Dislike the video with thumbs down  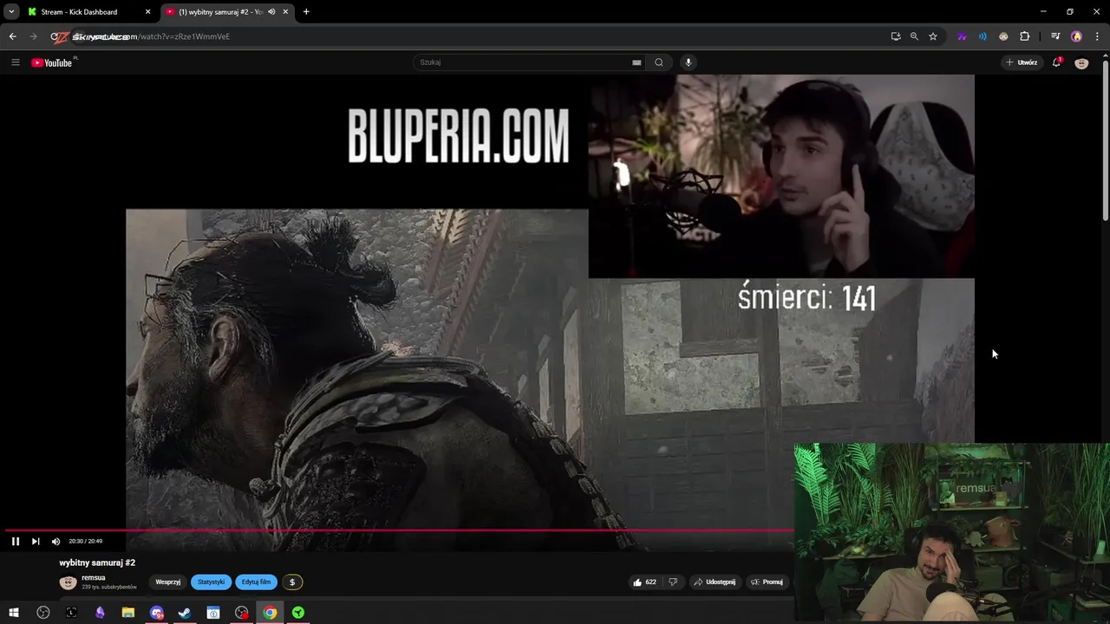[673, 582]
